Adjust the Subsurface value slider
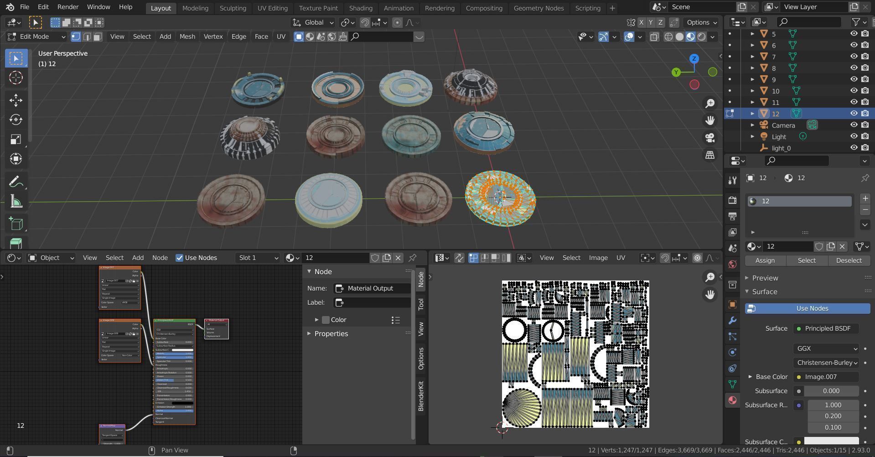 tap(831, 391)
